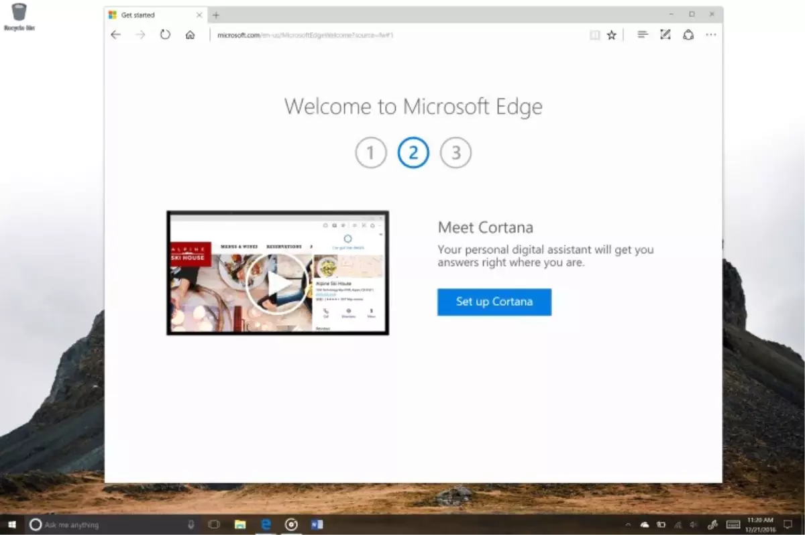Image resolution: width=805 pixels, height=535 pixels.
Task: Open a new browser tab
Action: pos(215,14)
